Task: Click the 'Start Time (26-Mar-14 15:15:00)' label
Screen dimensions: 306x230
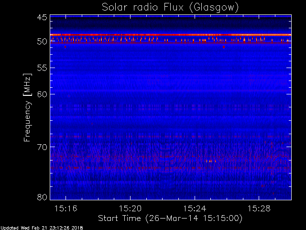Action: 170,218
